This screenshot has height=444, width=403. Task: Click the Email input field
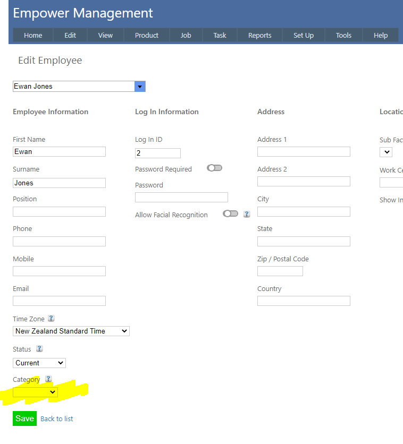click(x=59, y=301)
